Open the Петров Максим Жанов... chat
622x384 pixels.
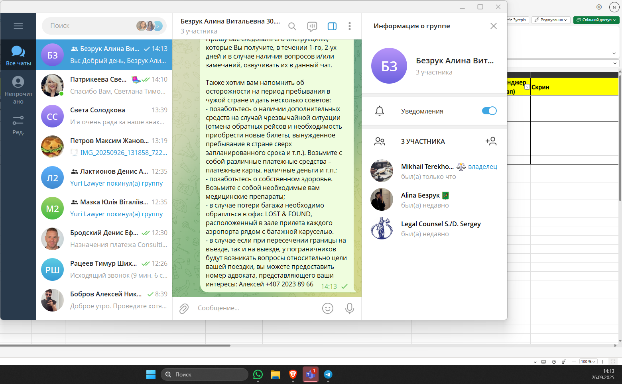(x=104, y=147)
